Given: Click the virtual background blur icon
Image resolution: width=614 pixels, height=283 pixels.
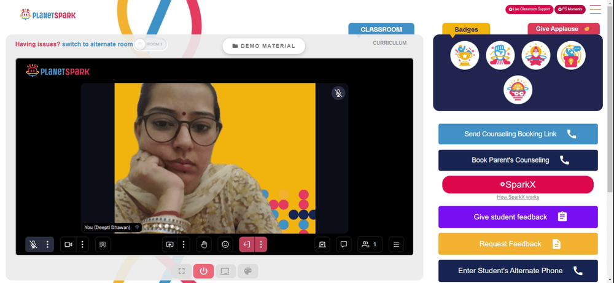Looking at the screenshot, I should tap(103, 245).
